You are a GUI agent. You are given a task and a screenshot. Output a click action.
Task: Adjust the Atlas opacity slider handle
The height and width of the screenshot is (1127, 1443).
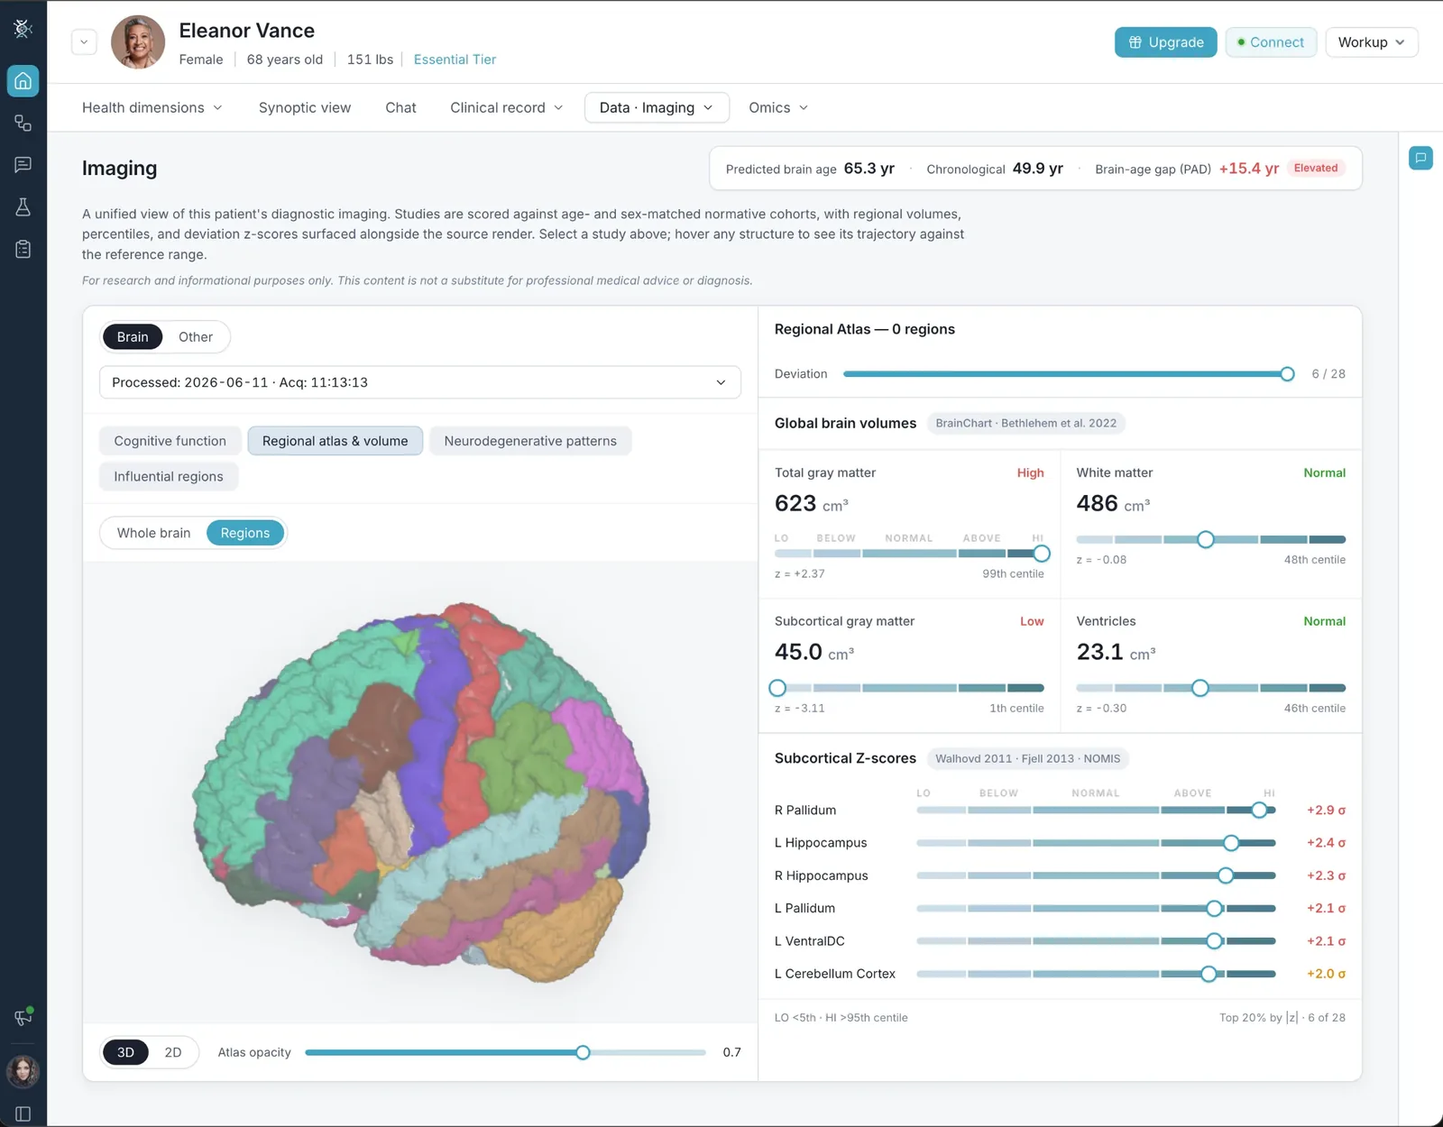(x=583, y=1052)
